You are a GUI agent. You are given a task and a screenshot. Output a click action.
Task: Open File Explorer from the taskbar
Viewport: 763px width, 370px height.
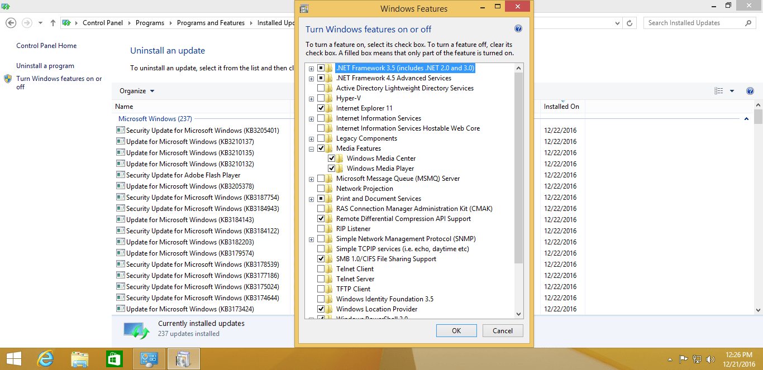pos(80,359)
